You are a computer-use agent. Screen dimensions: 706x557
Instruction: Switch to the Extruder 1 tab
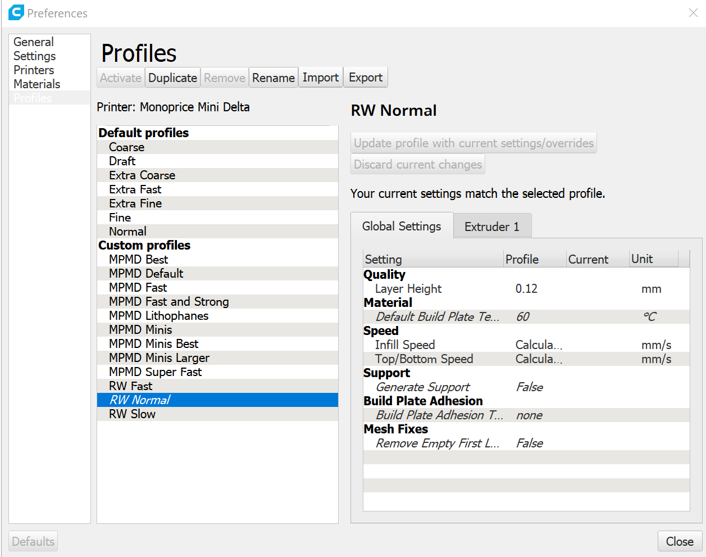pyautogui.click(x=492, y=227)
